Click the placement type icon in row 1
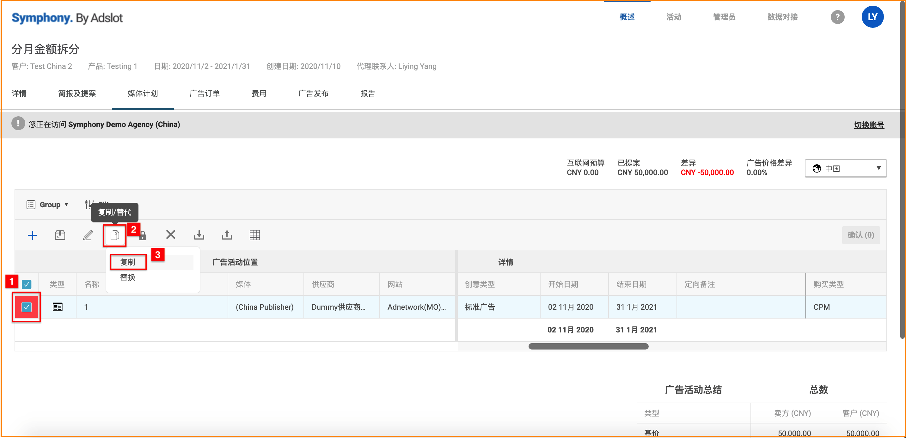Image resolution: width=906 pixels, height=438 pixels. click(58, 307)
